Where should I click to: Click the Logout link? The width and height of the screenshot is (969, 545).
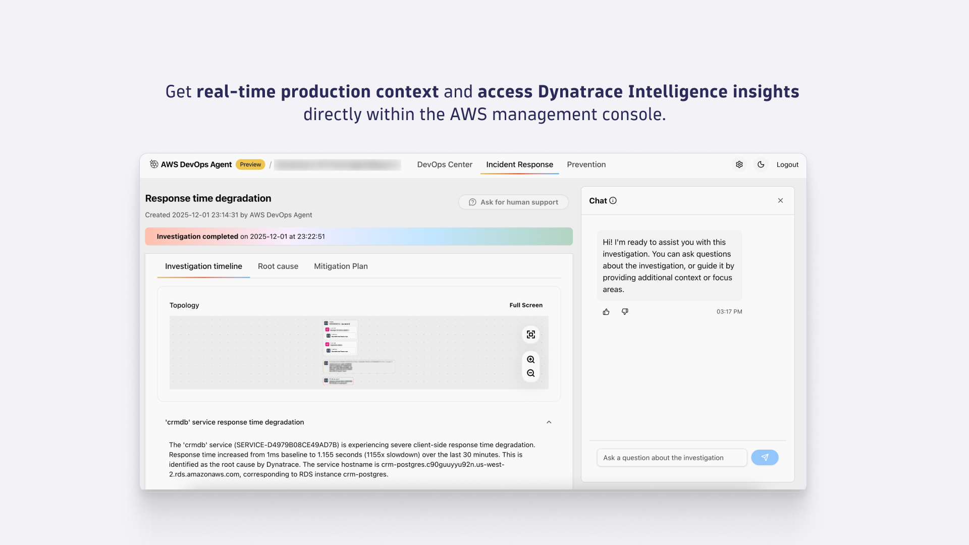(x=787, y=165)
